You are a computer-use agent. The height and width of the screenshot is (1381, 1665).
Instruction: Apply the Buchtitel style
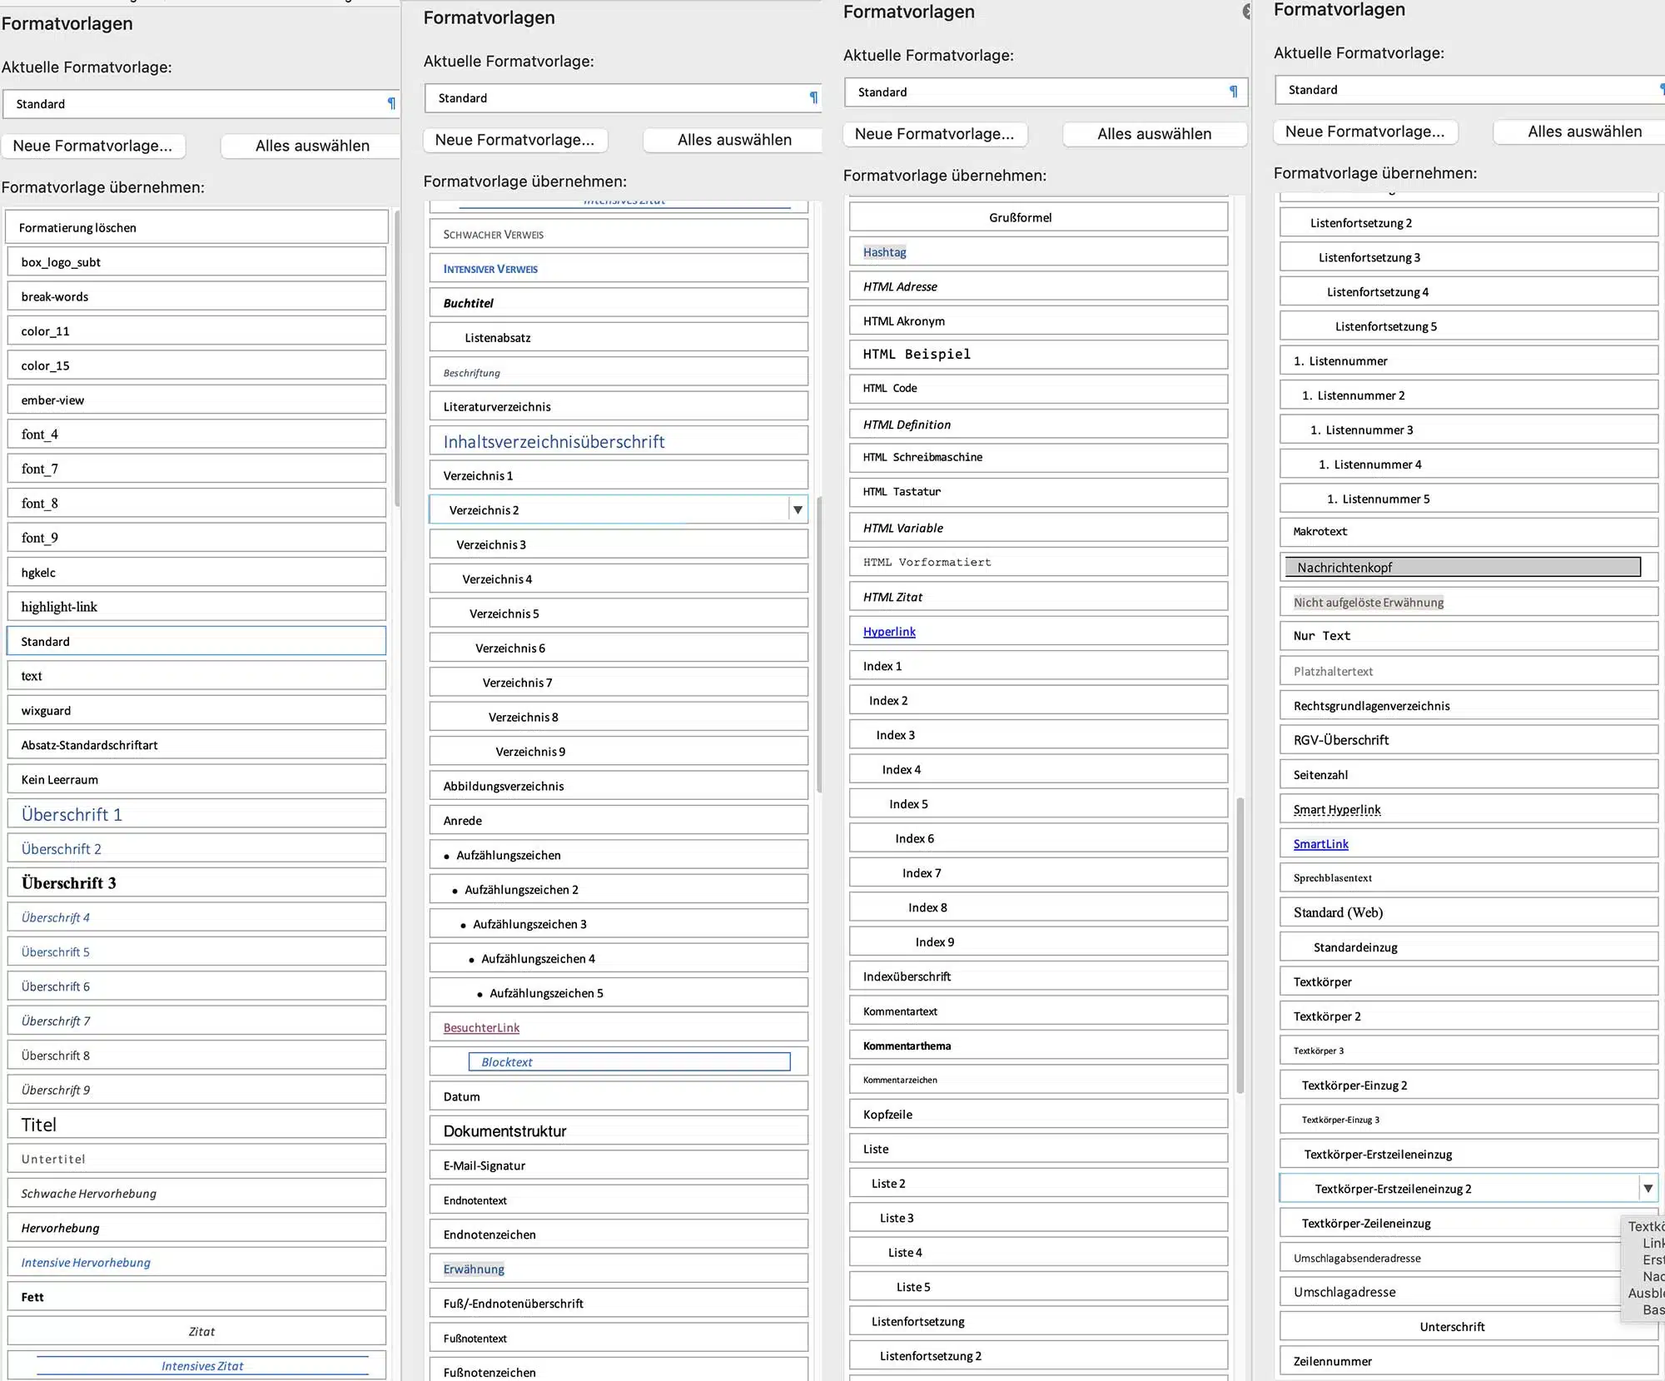coord(619,303)
